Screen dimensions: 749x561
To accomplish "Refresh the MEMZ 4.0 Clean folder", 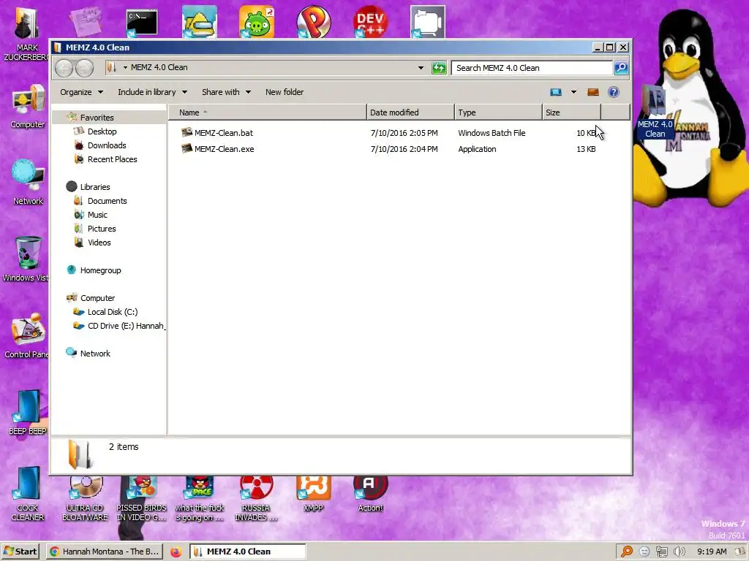I will coord(439,68).
